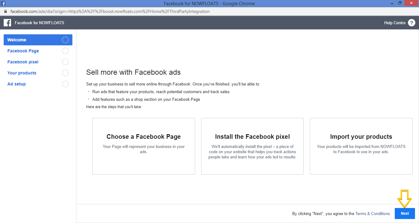Click the Welcome step status circle

click(65, 40)
